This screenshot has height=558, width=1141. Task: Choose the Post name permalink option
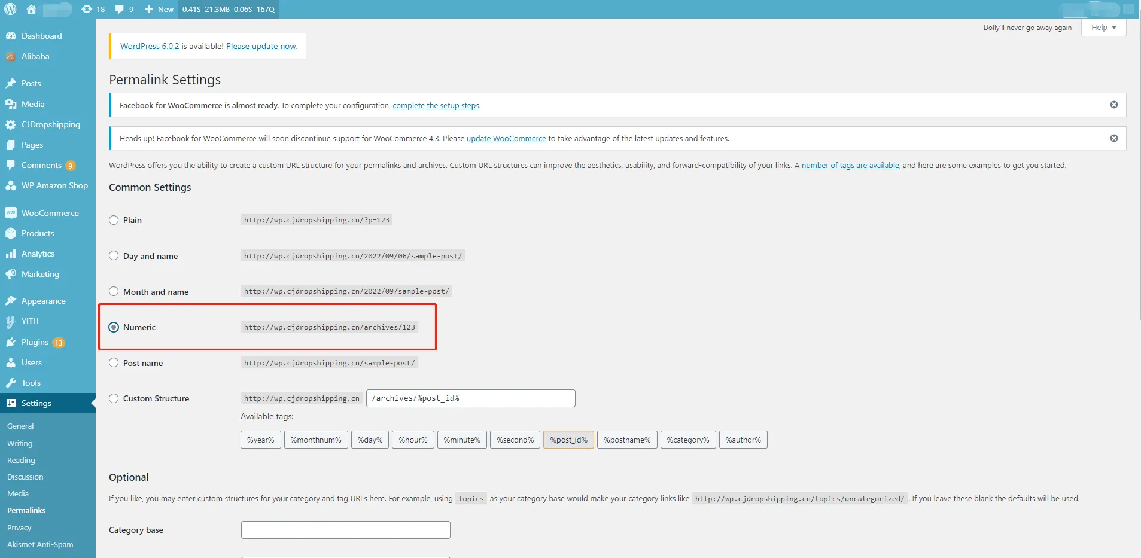click(x=114, y=363)
